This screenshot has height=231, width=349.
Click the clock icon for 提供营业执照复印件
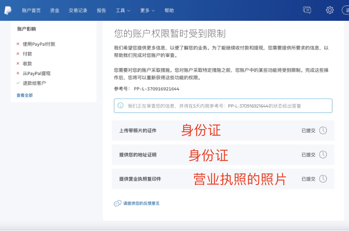click(323, 179)
